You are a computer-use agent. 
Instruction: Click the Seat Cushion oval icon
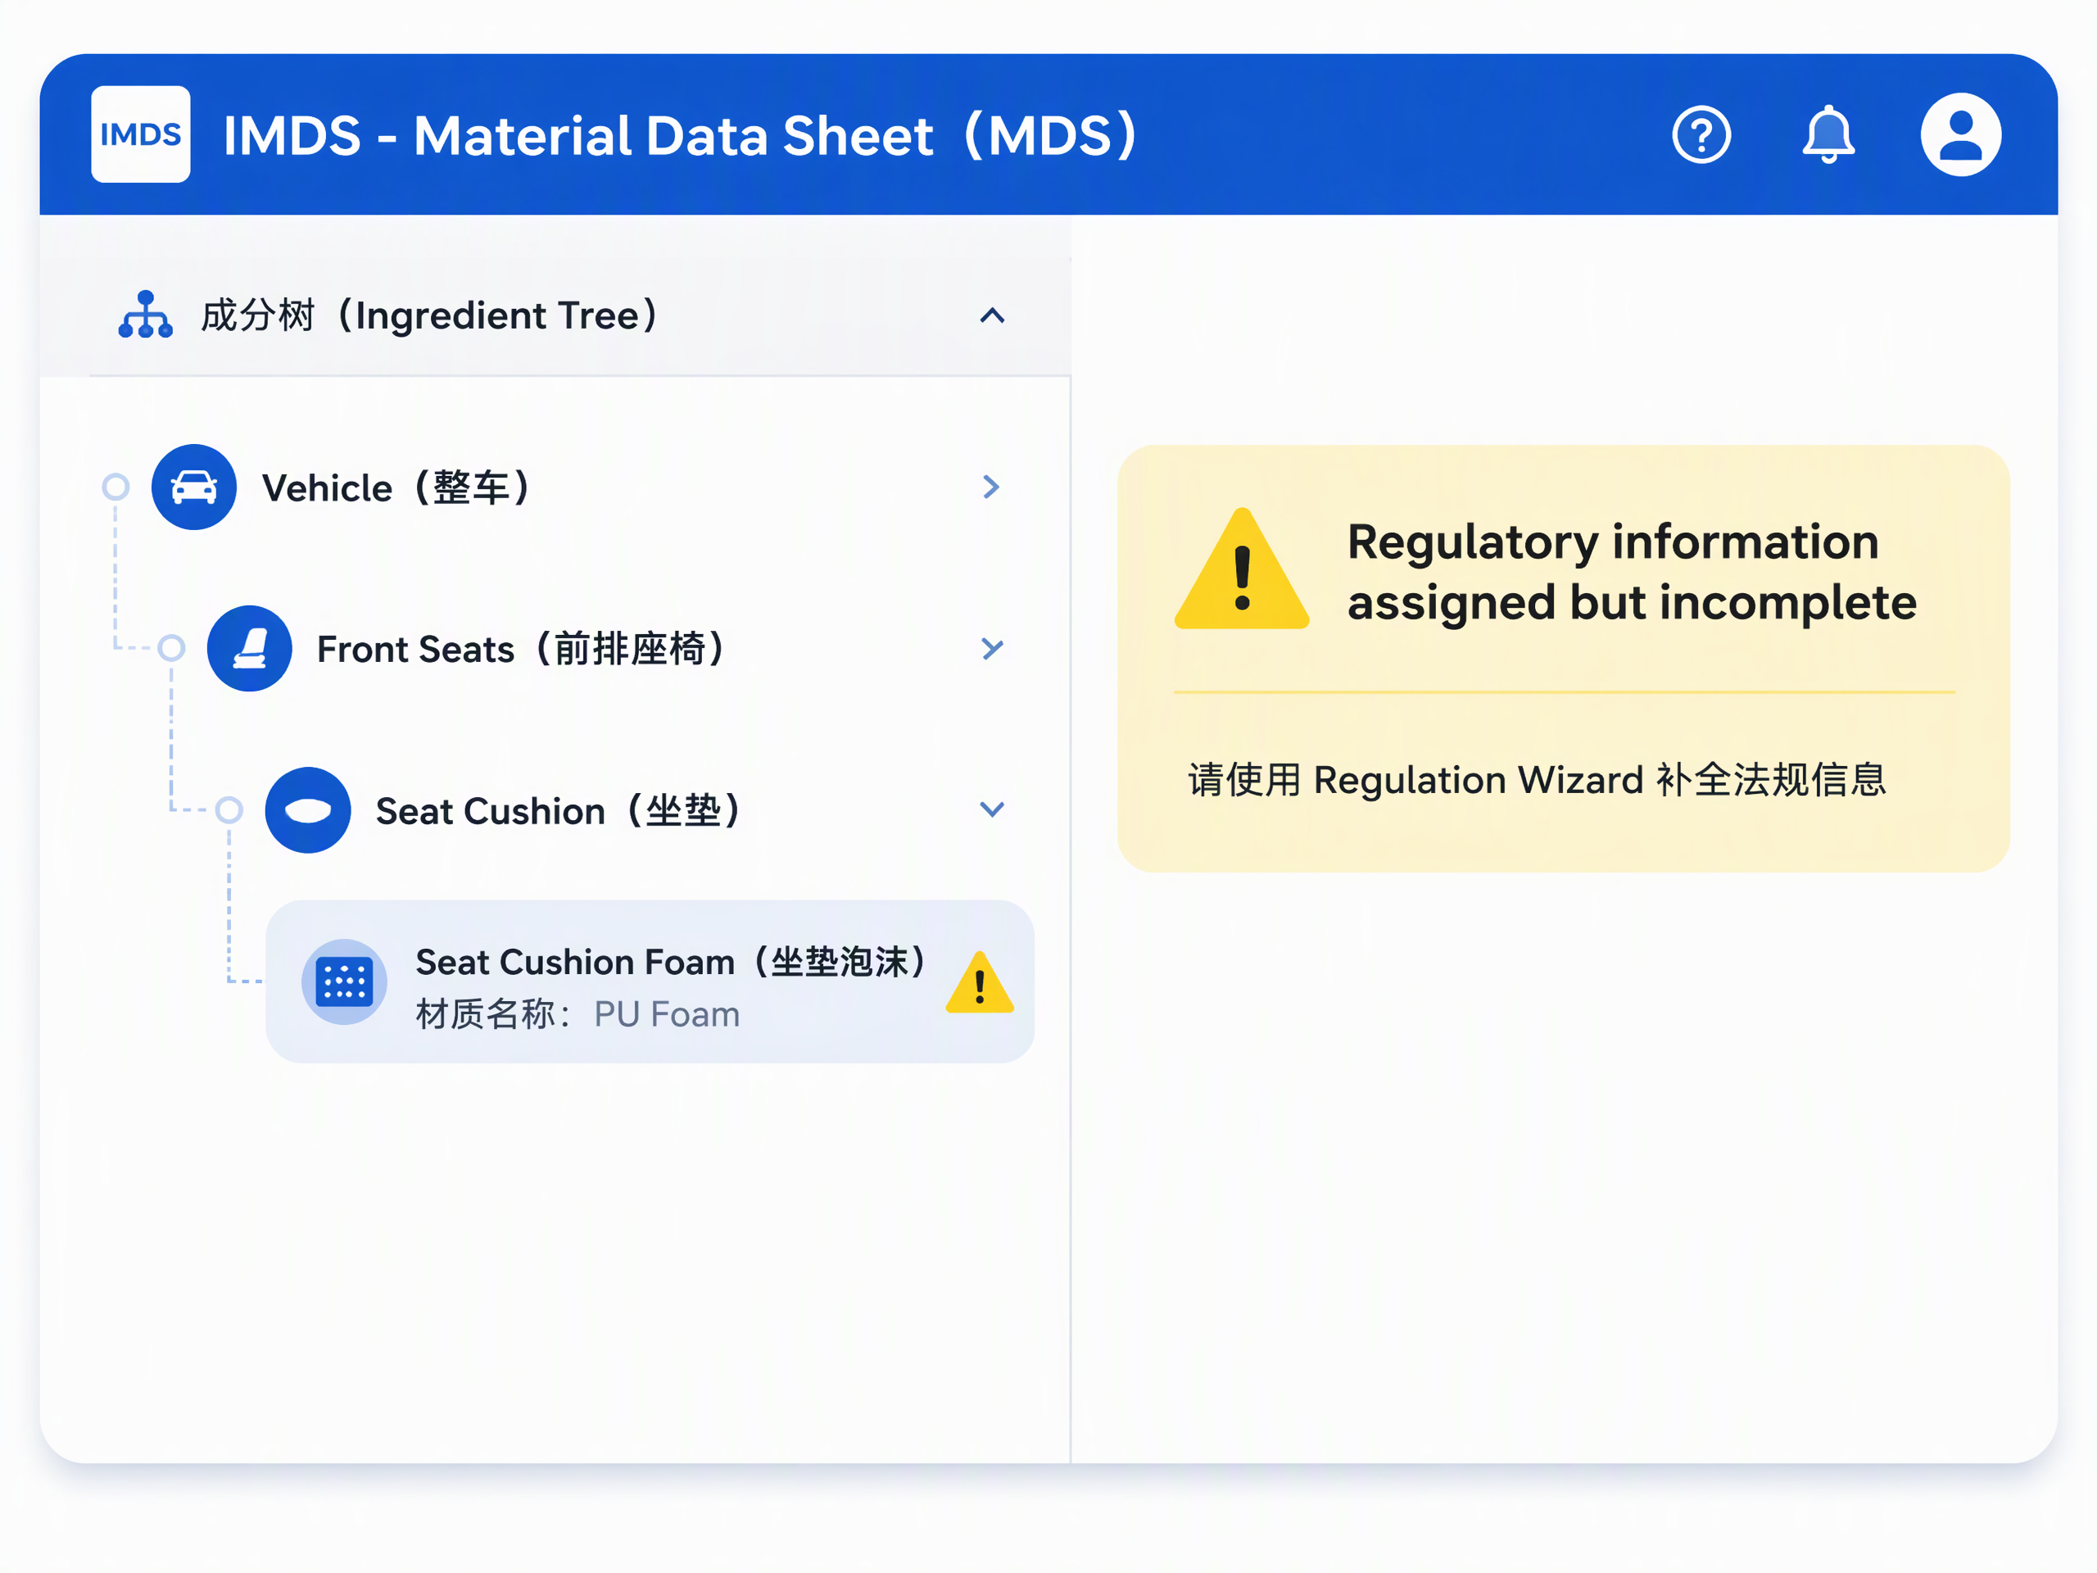point(307,809)
